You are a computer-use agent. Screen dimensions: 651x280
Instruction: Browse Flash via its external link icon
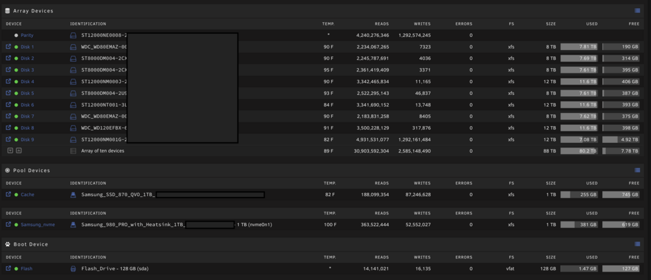click(8, 268)
